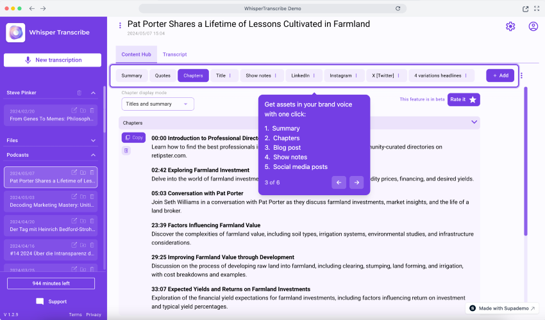Select the Chapters chip

(193, 76)
